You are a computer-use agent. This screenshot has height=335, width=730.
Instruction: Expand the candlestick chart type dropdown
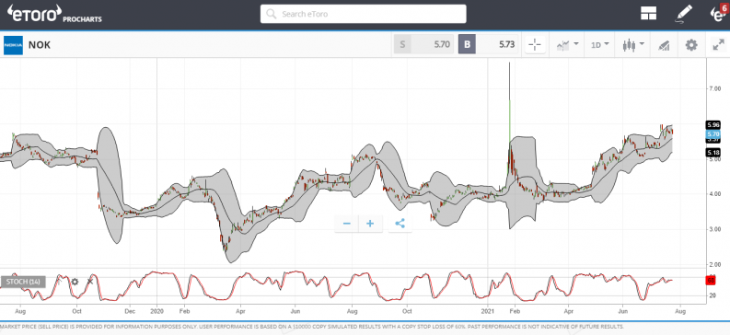632,45
